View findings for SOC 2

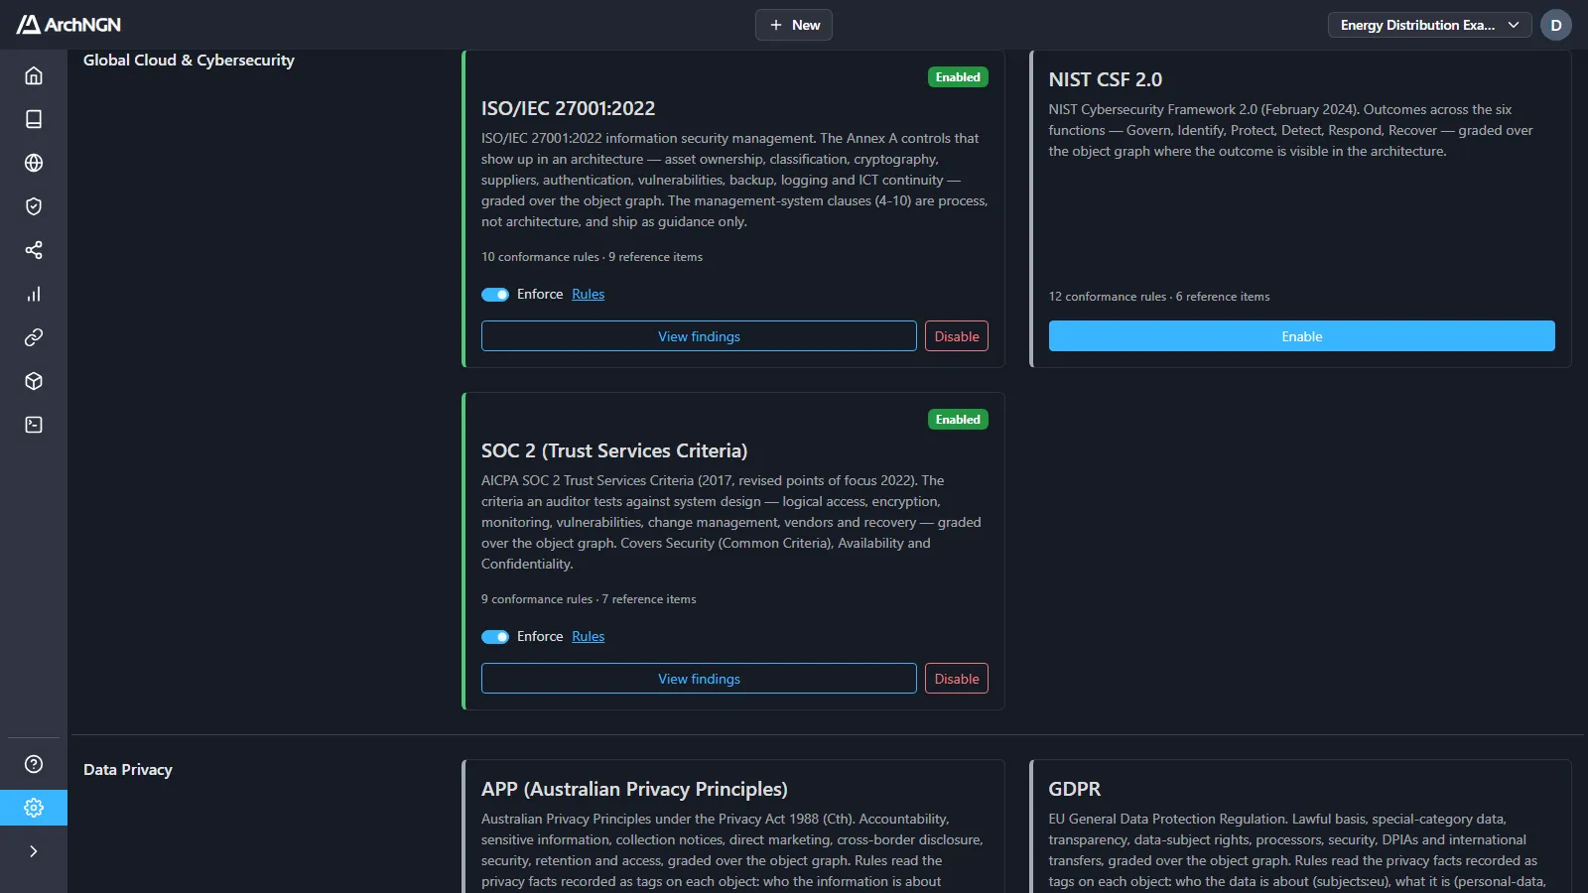(x=699, y=679)
